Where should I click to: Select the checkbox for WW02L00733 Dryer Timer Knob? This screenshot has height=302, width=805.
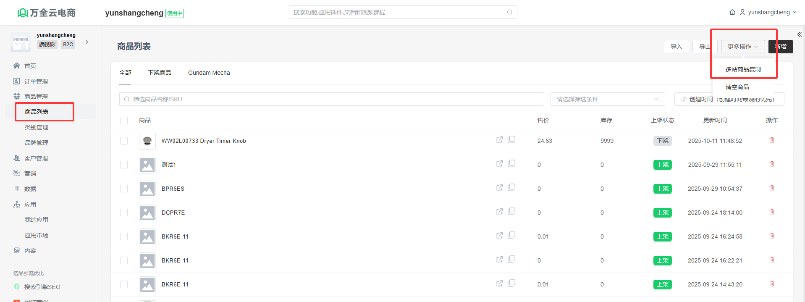pyautogui.click(x=124, y=141)
